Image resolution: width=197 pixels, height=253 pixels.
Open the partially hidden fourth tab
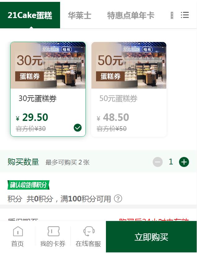pos(172,15)
